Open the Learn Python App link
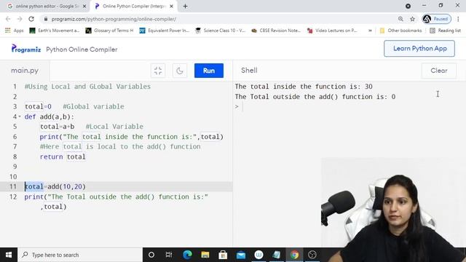Viewport: 466px width, 262px height. 419,49
